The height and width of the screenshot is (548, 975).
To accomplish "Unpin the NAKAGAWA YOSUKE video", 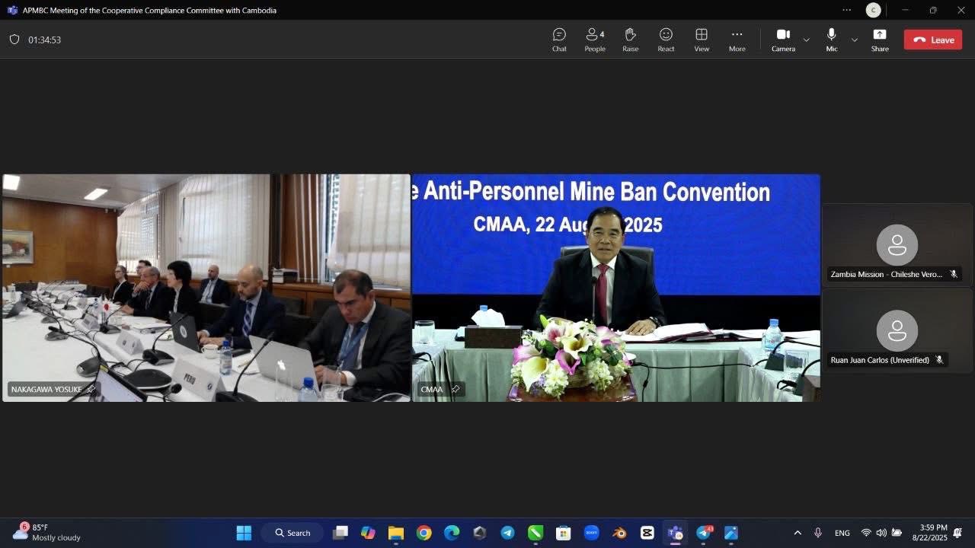I will pos(91,389).
